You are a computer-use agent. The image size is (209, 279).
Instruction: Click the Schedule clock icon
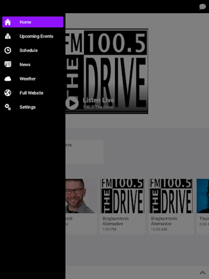pos(8,50)
